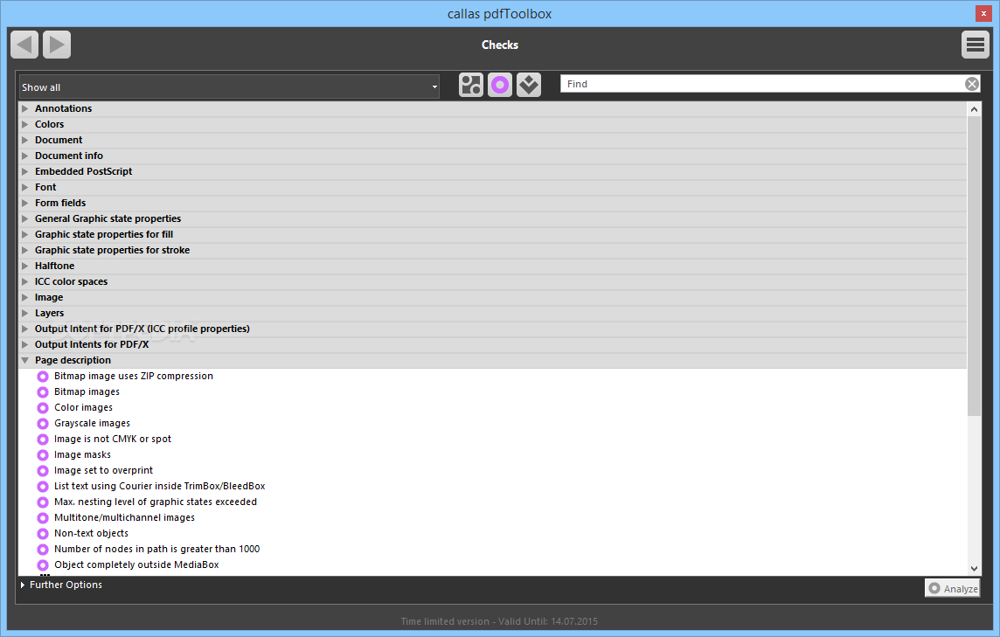
Task: Select 'List text using Courier inside TrimBox/BleedBox'
Action: pos(159,487)
